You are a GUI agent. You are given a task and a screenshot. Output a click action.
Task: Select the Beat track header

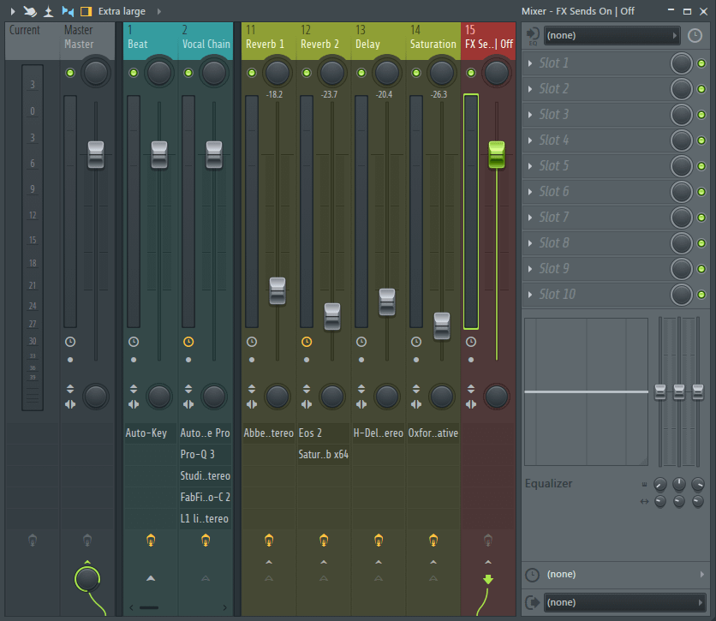[x=151, y=41]
